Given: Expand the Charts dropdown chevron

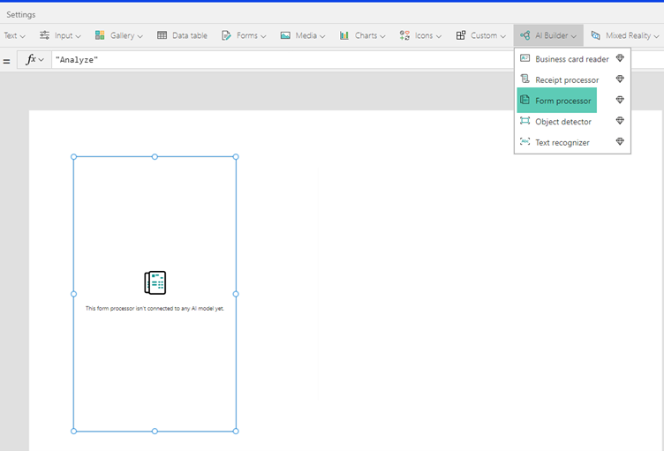Looking at the screenshot, I should pos(382,36).
